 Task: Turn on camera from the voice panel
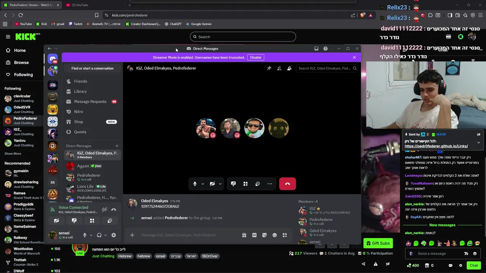click(56, 221)
